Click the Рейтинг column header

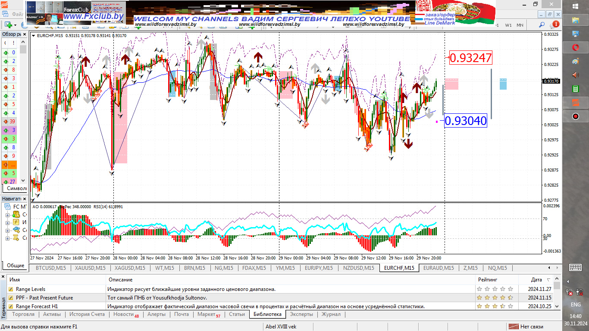497,280
